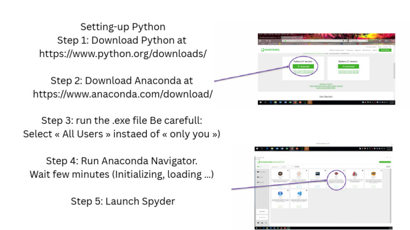This screenshot has width=410, height=230.
Task: Click the green Downloads button in Anaconda navbar
Action: (385, 50)
